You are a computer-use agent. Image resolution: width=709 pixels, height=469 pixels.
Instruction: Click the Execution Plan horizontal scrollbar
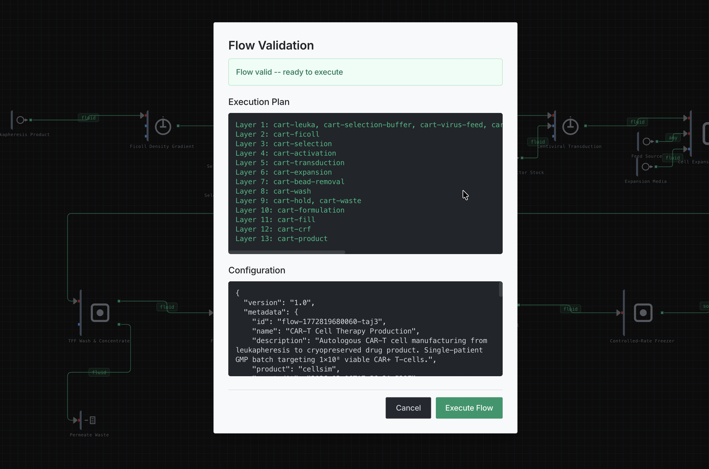(x=287, y=252)
